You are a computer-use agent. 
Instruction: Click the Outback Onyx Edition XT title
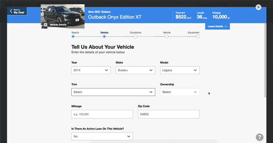115,17
